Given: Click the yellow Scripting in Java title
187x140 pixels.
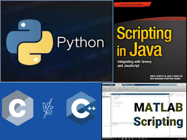Looking at the screenshot, I should tap(144, 41).
